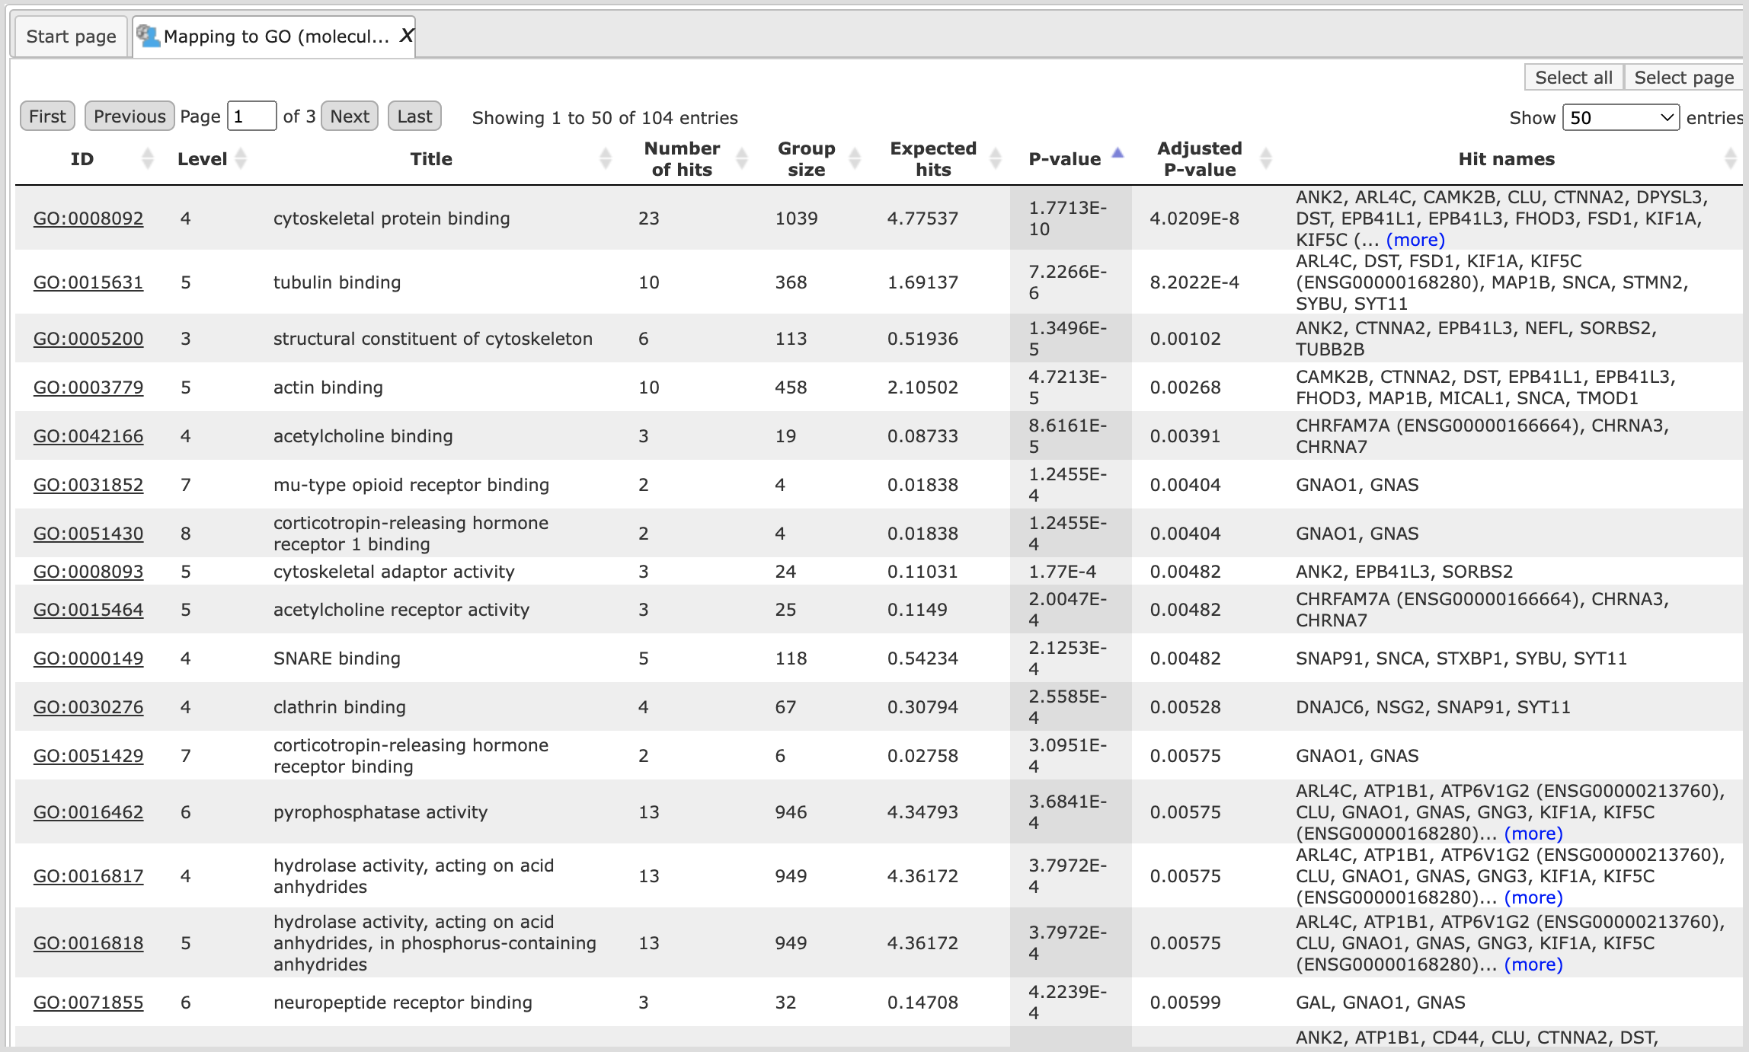Sort table by ID column arrows
The height and width of the screenshot is (1052, 1749).
pos(148,158)
